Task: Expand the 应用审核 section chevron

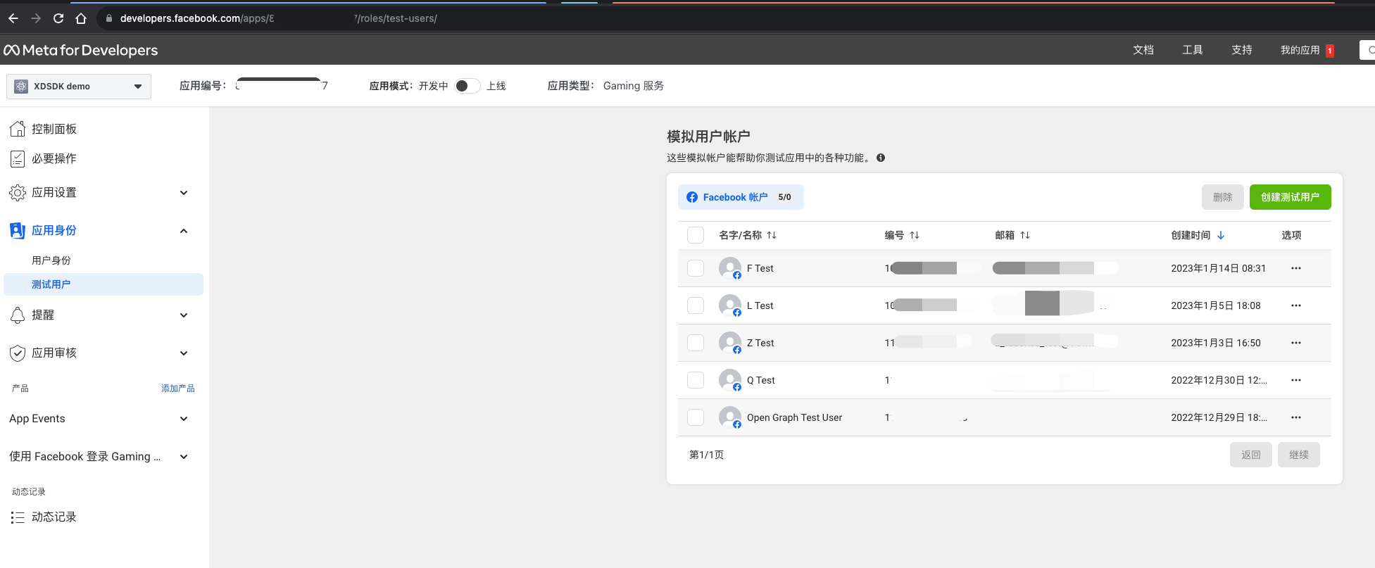Action: [184, 353]
